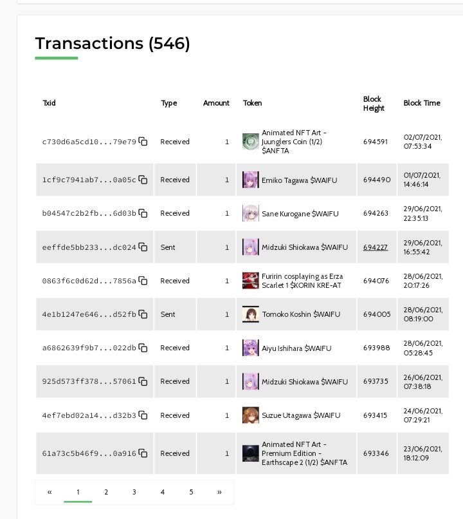Image resolution: width=463 pixels, height=519 pixels.
Task: Copy txid eeffde5bb233...dc024
Action: [143, 247]
